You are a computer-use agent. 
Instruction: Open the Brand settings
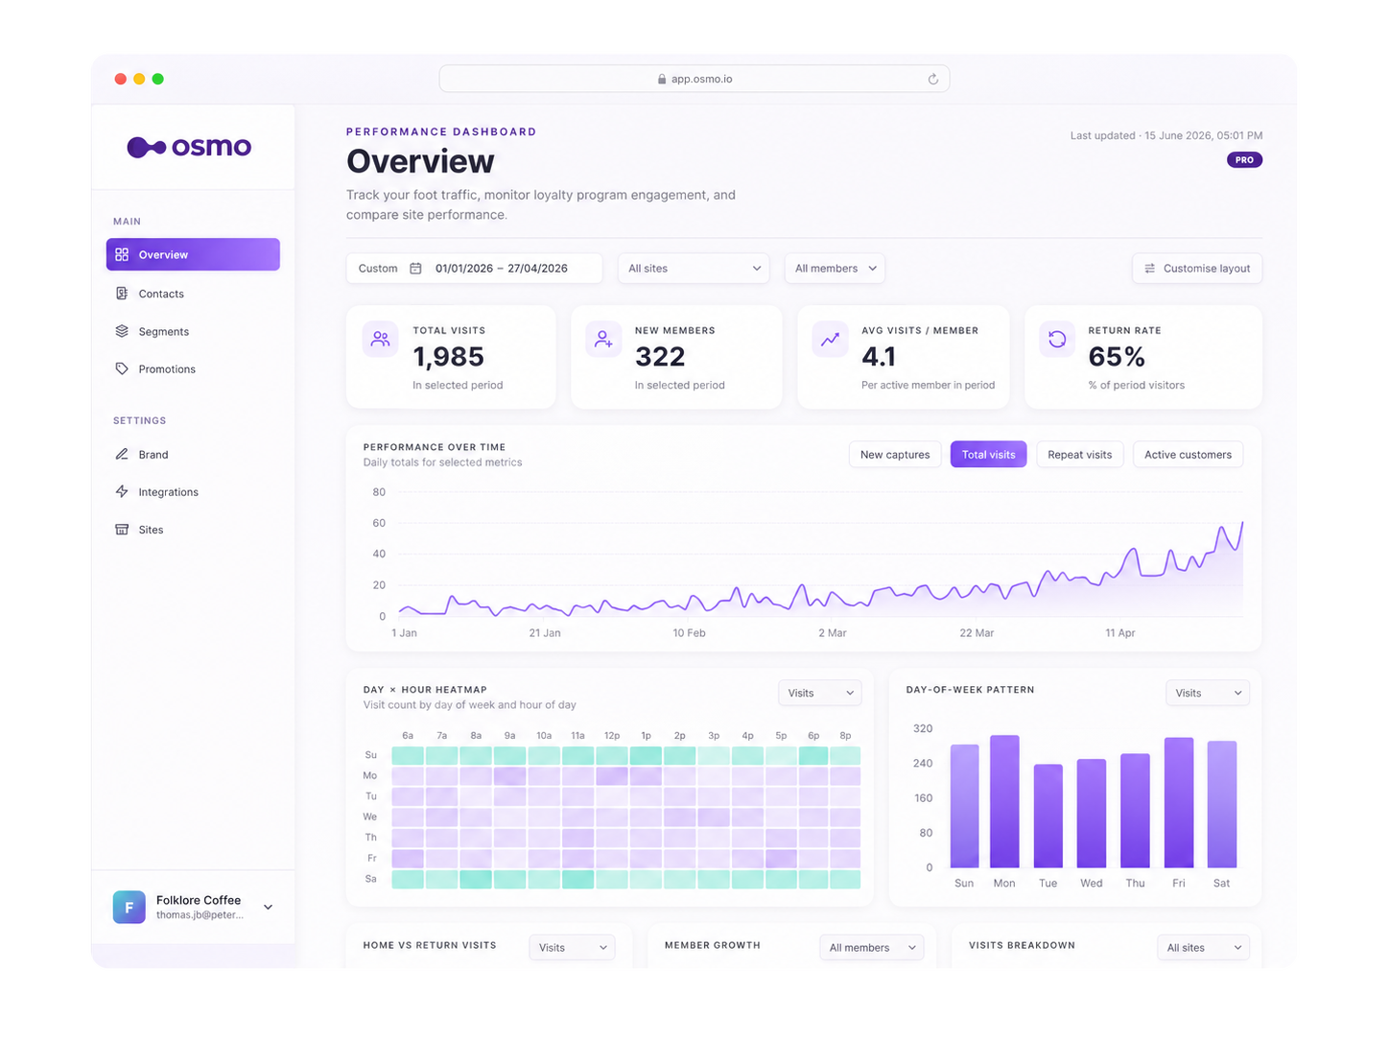pyautogui.click(x=193, y=454)
